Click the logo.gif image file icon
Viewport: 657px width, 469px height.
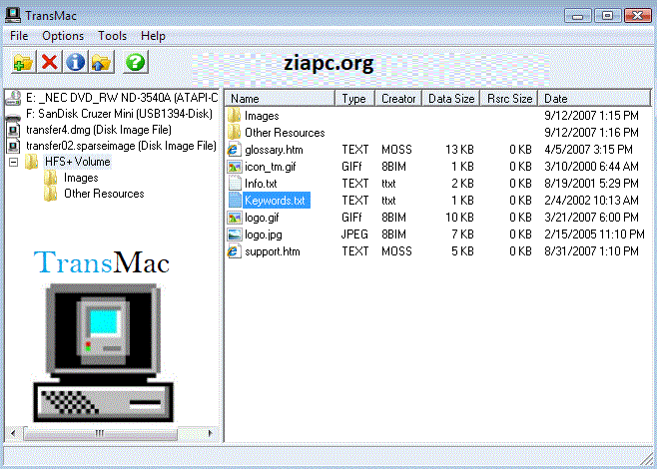coord(235,218)
